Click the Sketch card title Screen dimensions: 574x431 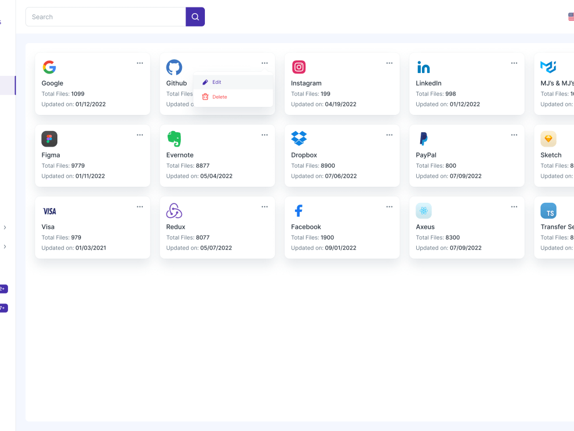pyautogui.click(x=551, y=155)
